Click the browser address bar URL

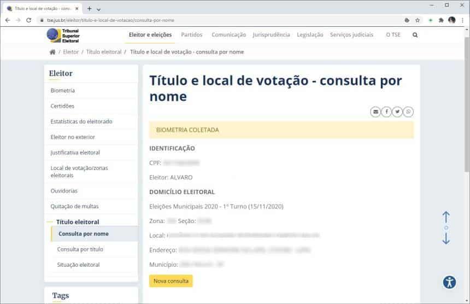pos(110,20)
